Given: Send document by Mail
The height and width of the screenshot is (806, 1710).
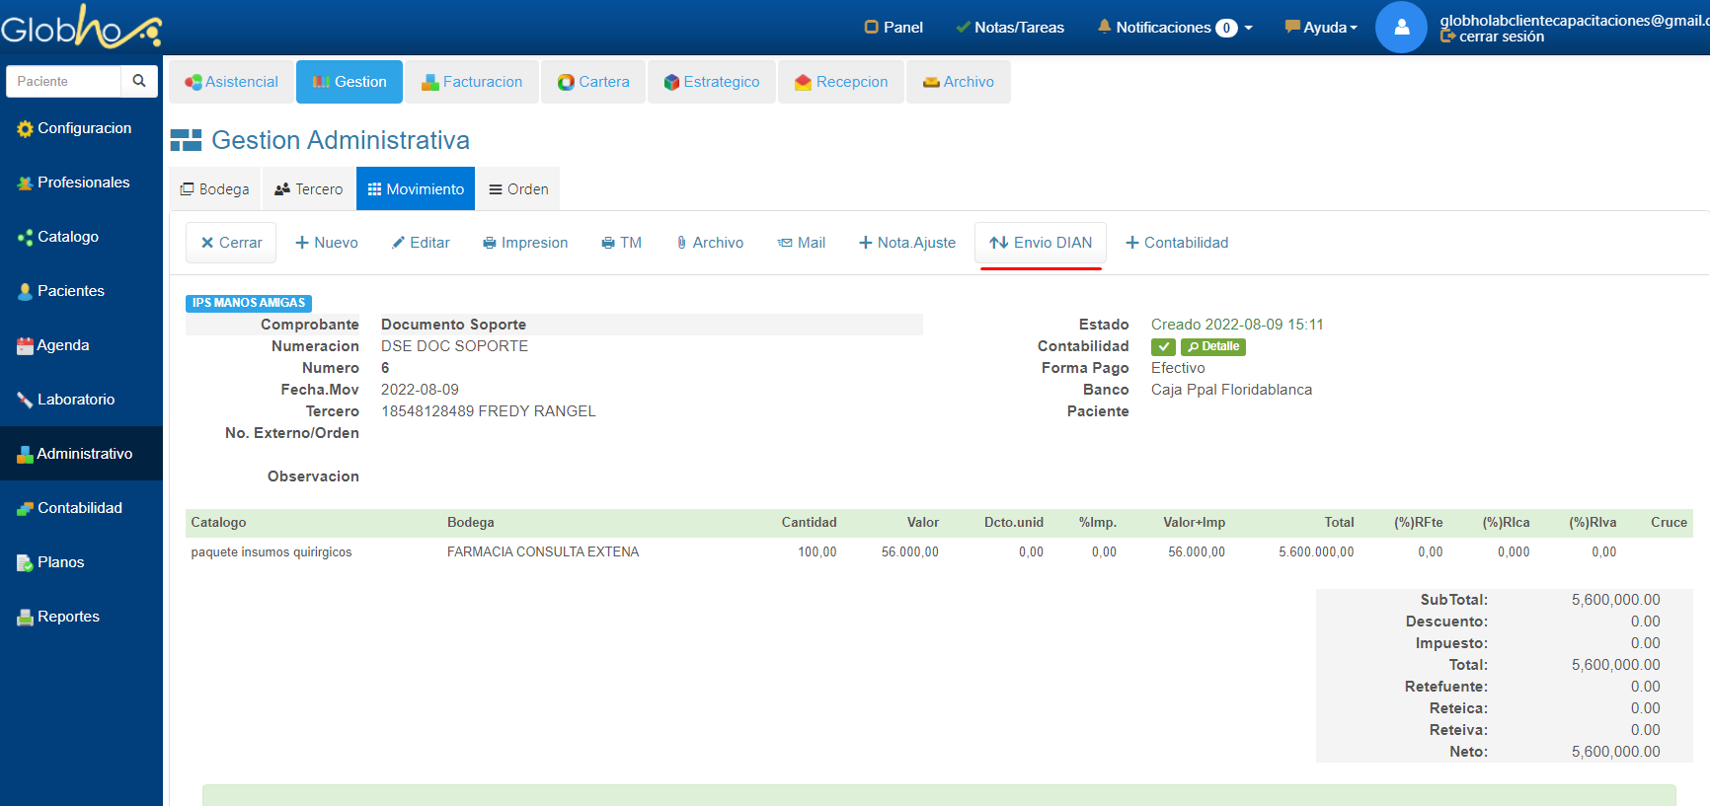Looking at the screenshot, I should click(801, 243).
